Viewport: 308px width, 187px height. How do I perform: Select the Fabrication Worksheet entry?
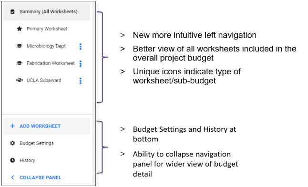(51, 63)
